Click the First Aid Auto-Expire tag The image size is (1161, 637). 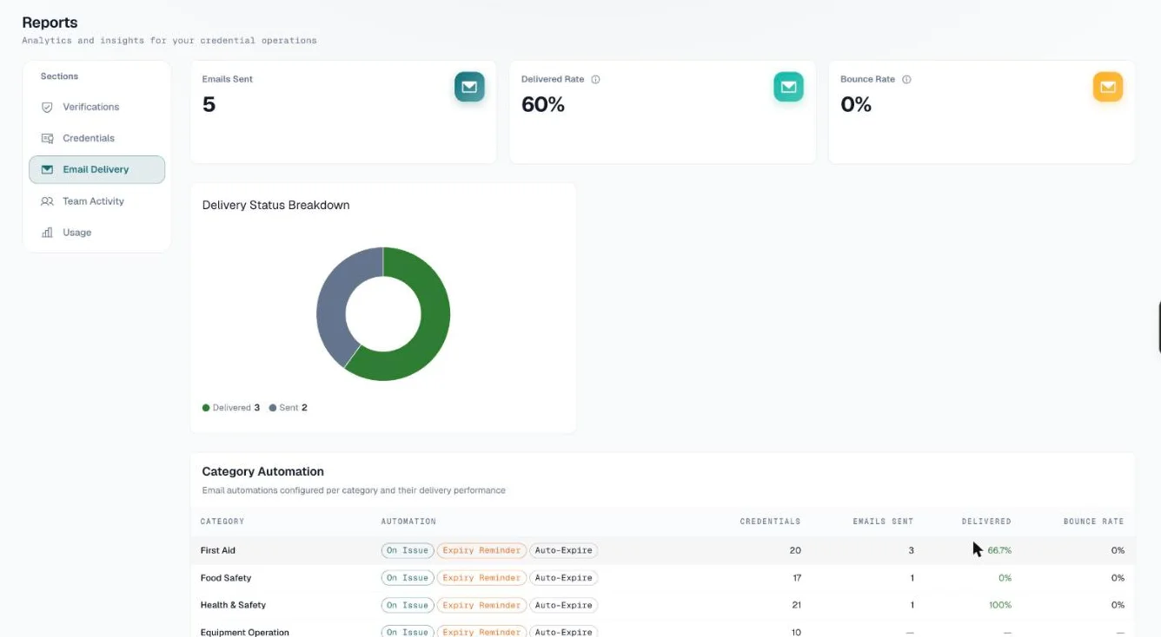point(563,550)
